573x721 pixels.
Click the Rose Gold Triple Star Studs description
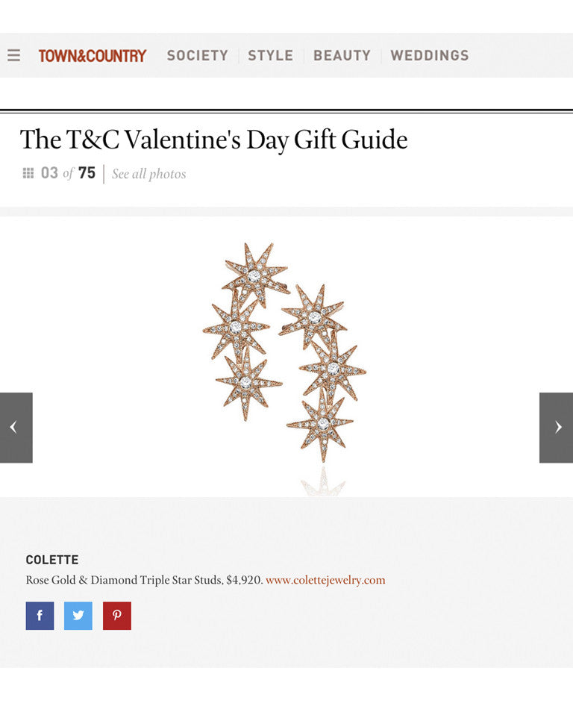144,580
